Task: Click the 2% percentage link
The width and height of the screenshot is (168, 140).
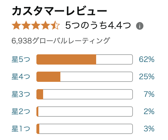Action: pyautogui.click(x=149, y=111)
